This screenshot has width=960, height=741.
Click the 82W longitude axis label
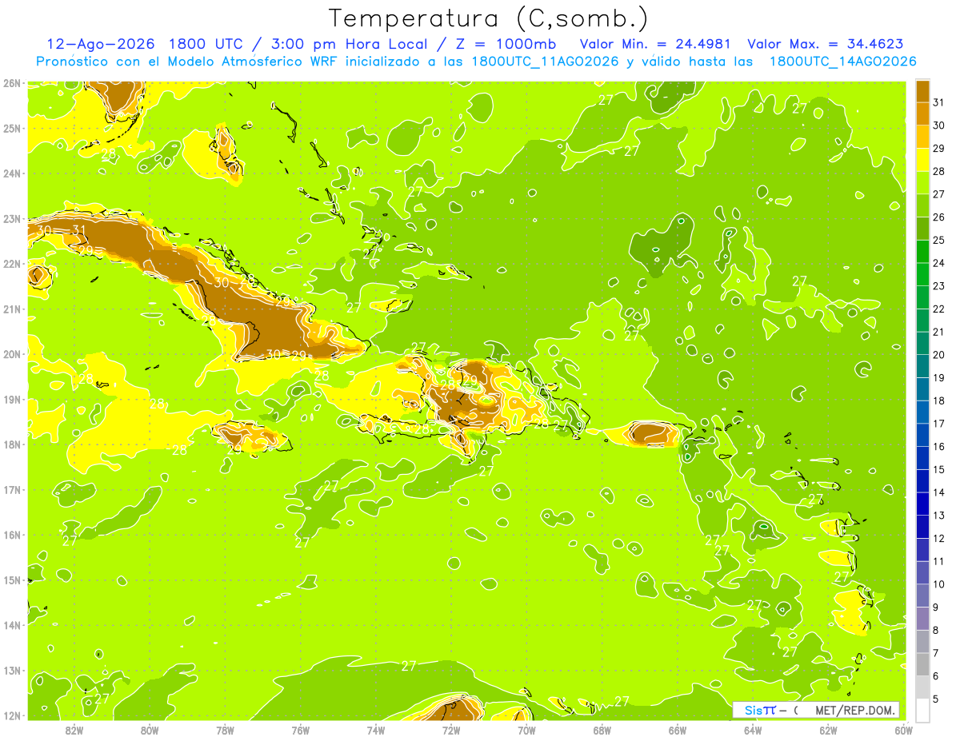pos(74,730)
